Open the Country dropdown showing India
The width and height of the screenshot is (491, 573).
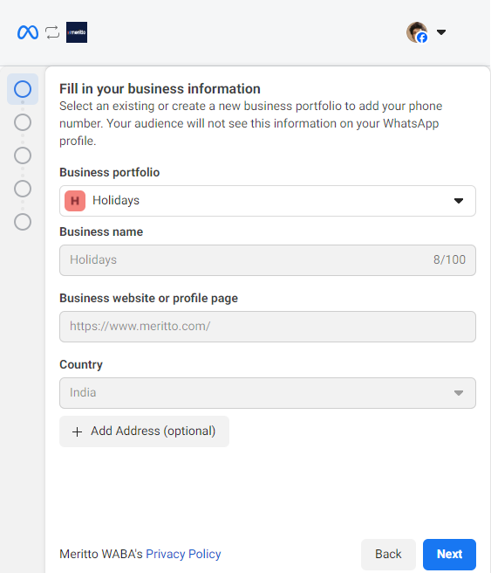(268, 393)
